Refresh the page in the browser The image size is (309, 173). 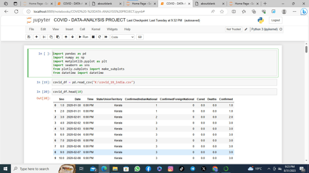[x=16, y=12]
